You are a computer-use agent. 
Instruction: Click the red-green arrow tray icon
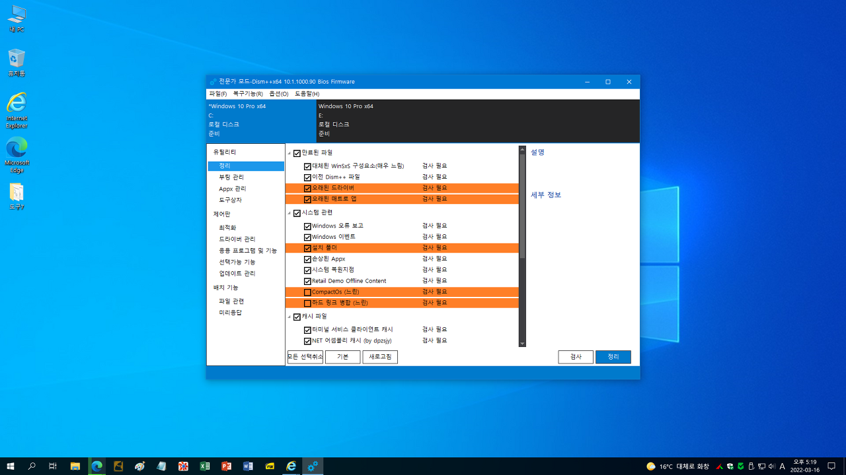[720, 466]
